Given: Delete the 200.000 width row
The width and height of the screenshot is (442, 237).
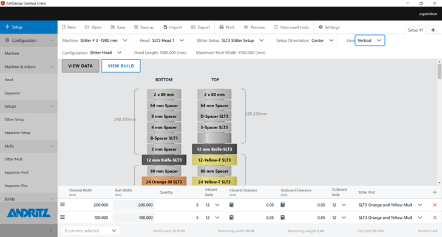Looking at the screenshot, I should 434,205.
